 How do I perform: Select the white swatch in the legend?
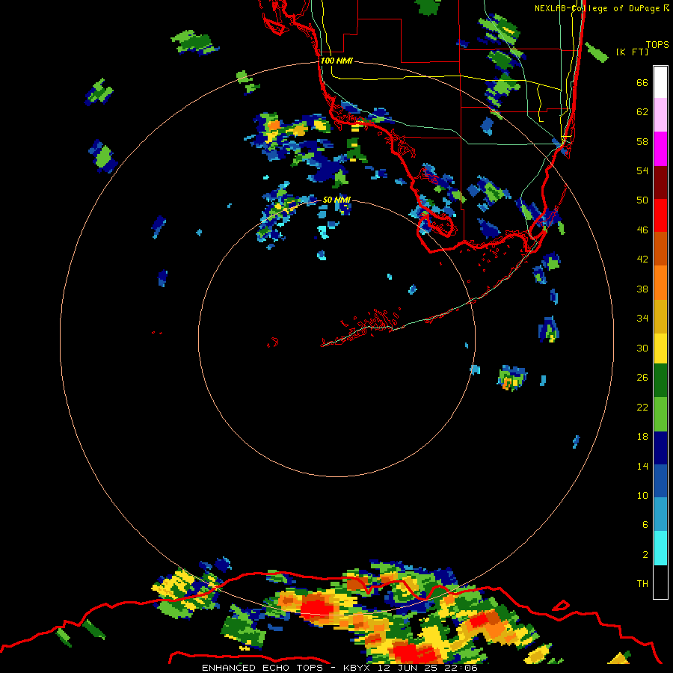coord(660,82)
